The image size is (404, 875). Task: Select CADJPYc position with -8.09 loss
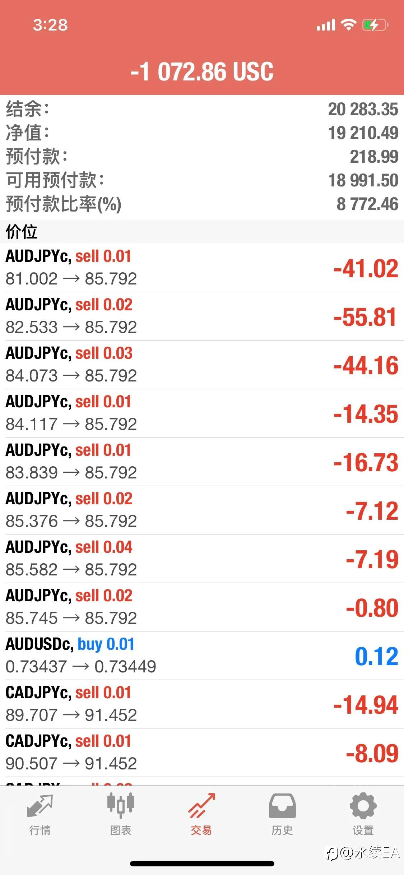(202, 753)
